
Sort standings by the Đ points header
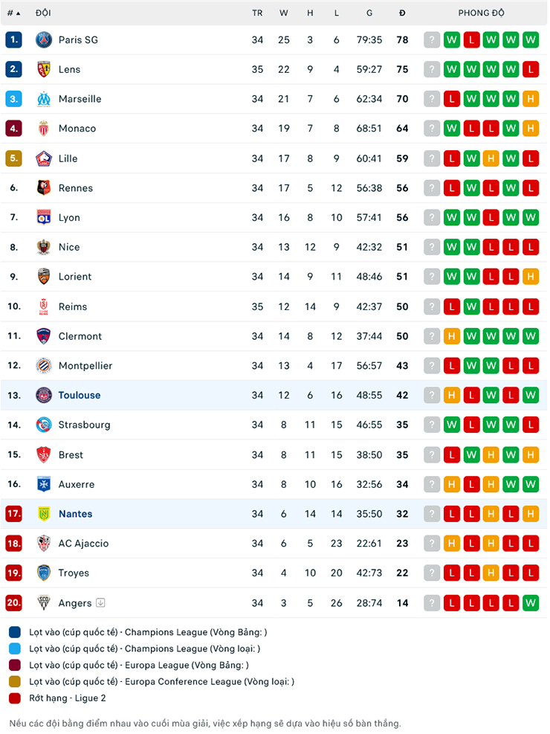pos(402,13)
